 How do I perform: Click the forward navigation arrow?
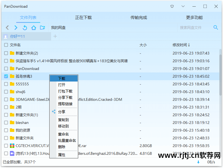tap(16, 28)
